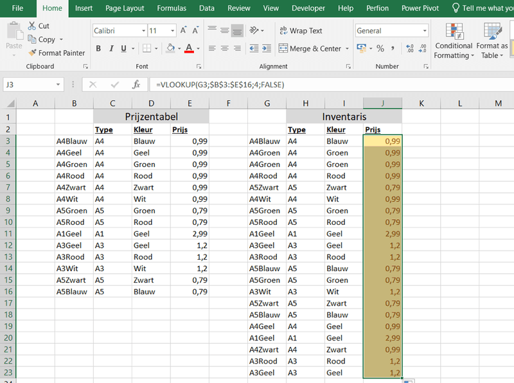The width and height of the screenshot is (514, 383).
Task: Expand the fill color dropdown arrow
Action: (x=179, y=49)
